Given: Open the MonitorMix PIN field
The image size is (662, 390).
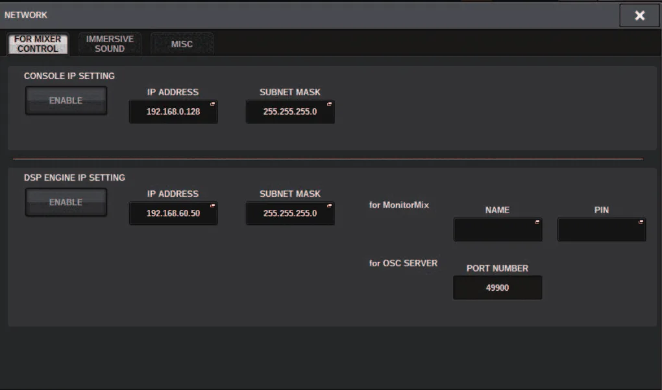Looking at the screenshot, I should point(602,229).
